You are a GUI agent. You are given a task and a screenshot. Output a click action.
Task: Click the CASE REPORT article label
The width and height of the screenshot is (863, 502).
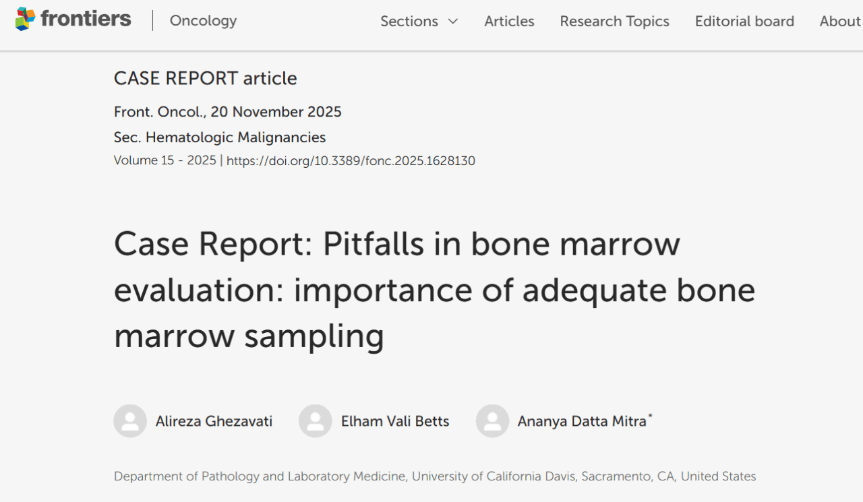click(x=204, y=78)
